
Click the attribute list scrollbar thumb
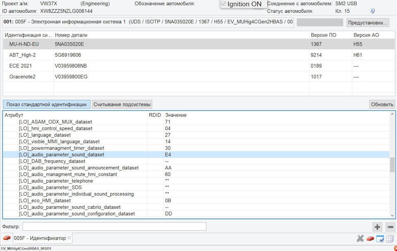pos(392,165)
